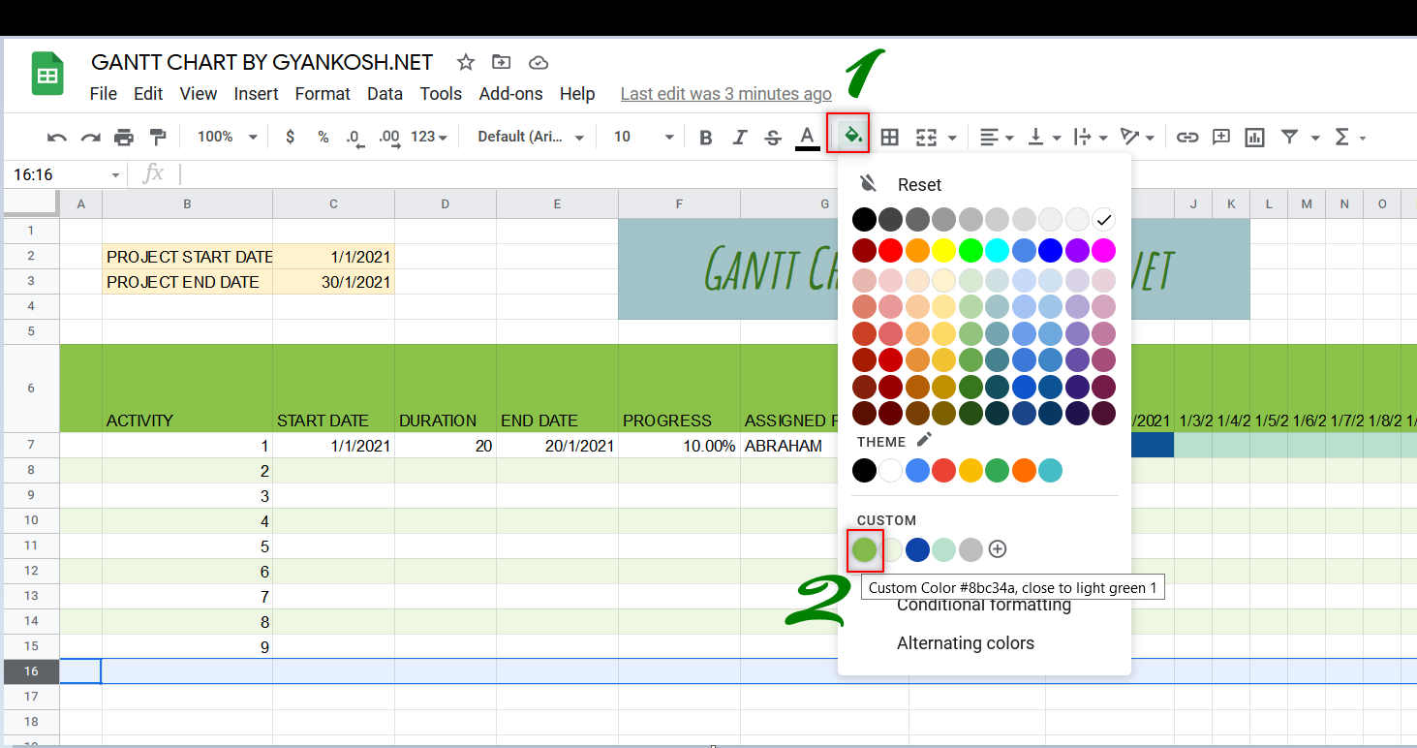
Task: Choose the magenta swatch in bright row
Action: 1103,250
